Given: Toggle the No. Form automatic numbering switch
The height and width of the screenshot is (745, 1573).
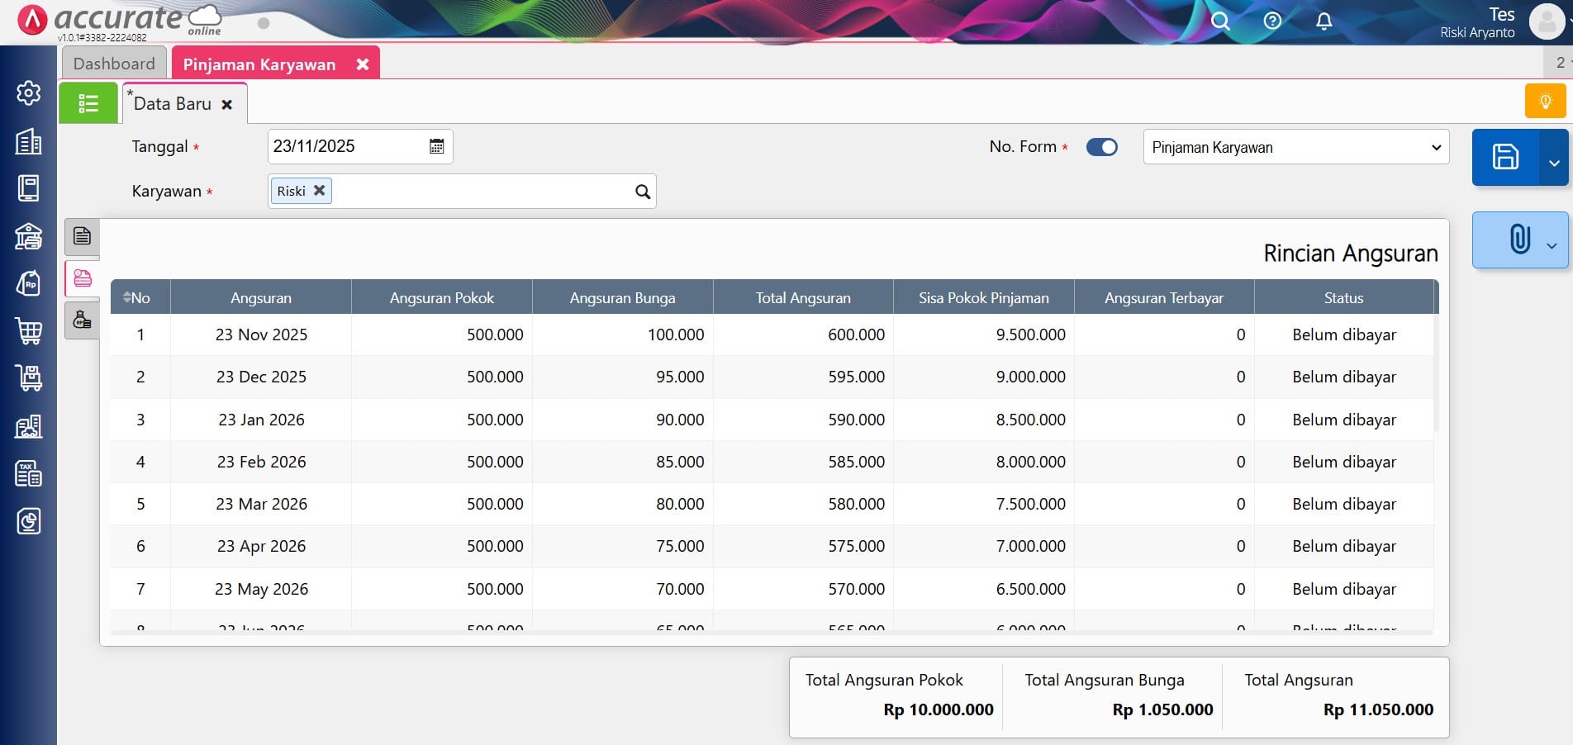Looking at the screenshot, I should point(1101,147).
